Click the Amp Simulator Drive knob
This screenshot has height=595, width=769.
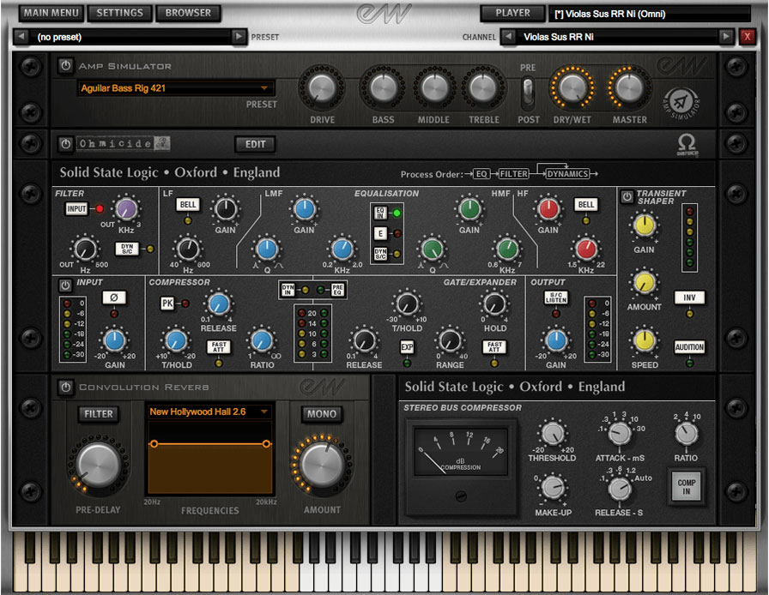(x=322, y=88)
